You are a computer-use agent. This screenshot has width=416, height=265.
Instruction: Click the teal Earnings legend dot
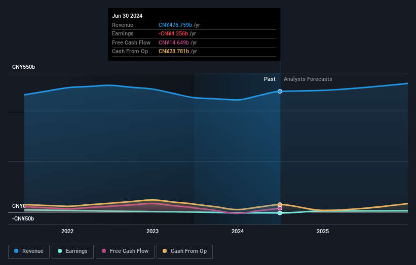pos(60,251)
